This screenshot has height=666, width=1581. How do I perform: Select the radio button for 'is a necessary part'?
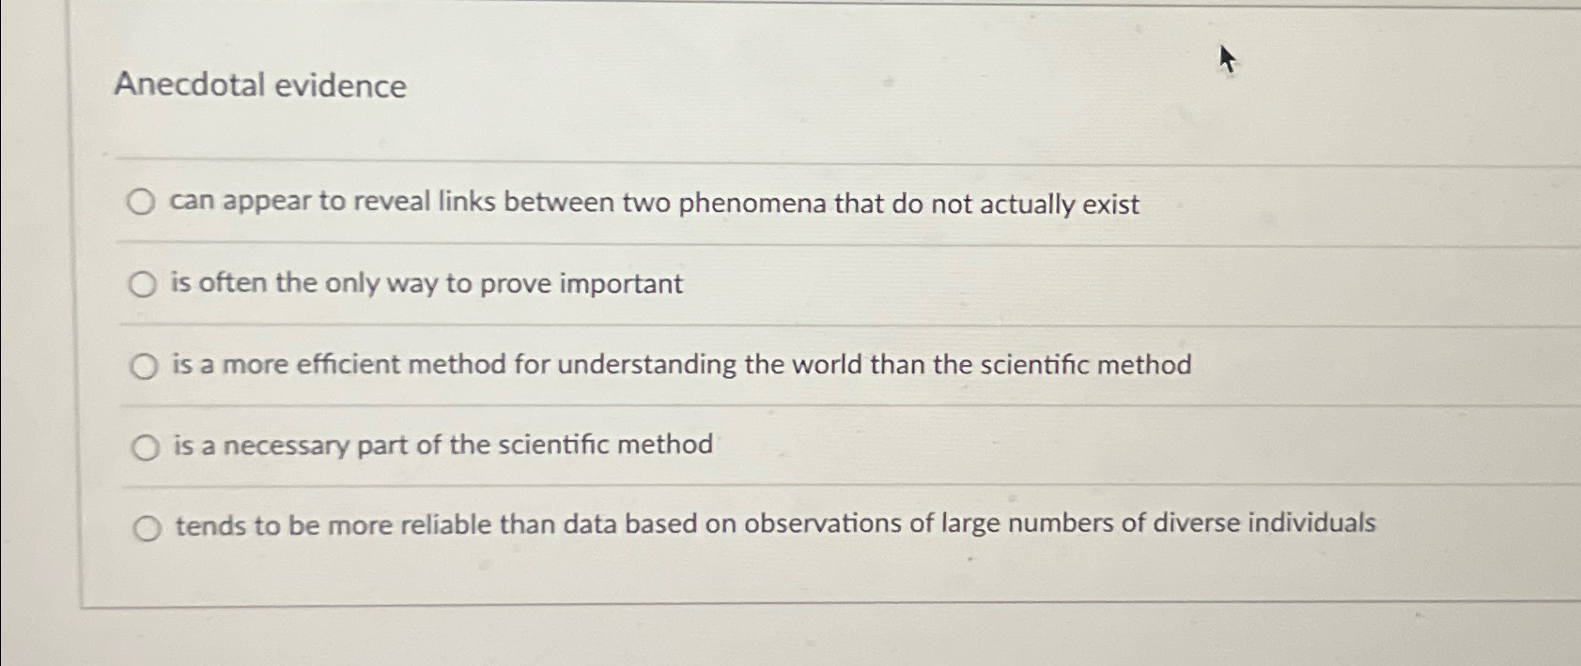click(146, 447)
